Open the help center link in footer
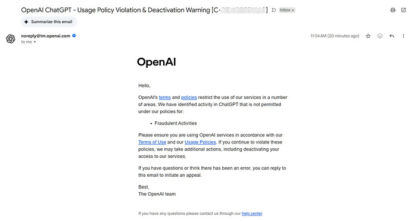This screenshot has width=411, height=222. pos(251,213)
